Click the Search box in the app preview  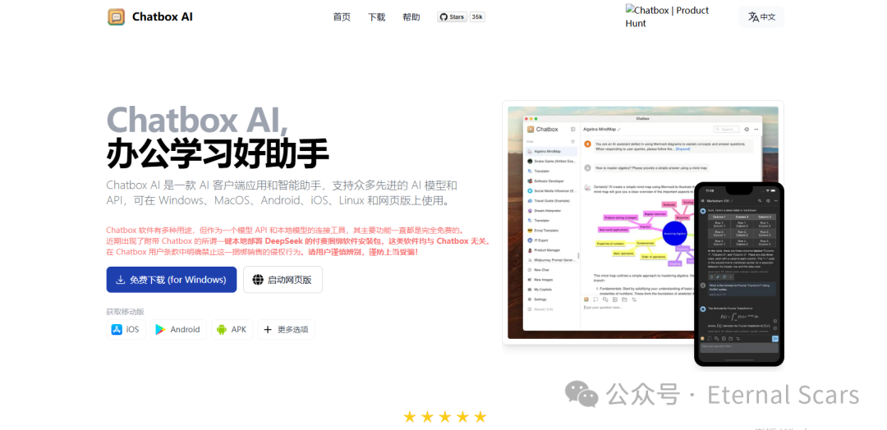tap(726, 130)
